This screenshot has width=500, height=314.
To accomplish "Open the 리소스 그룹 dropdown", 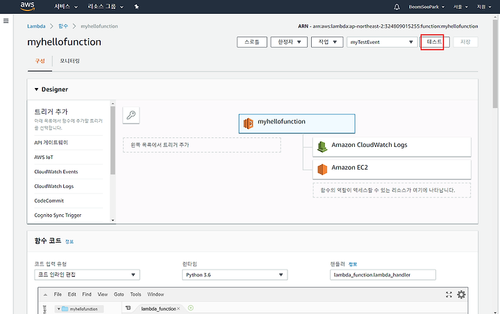I will click(x=106, y=7).
